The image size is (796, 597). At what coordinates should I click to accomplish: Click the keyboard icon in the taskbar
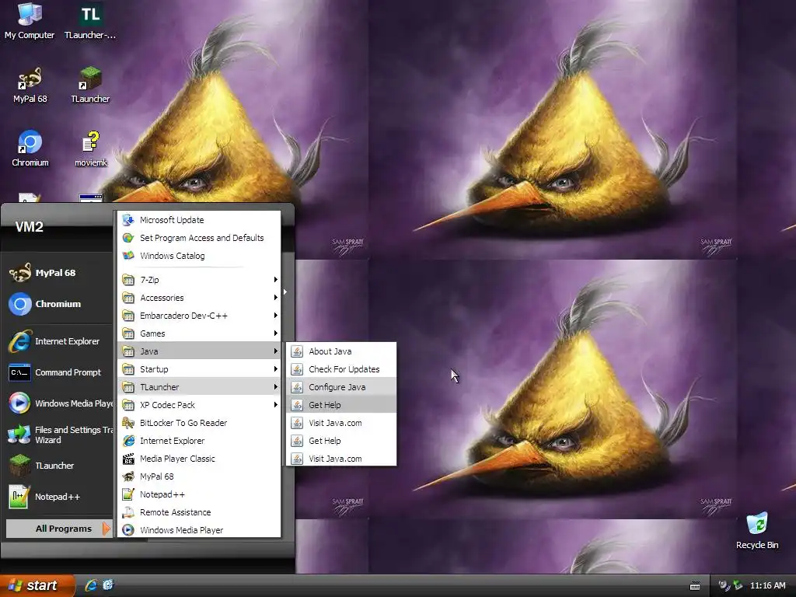click(695, 586)
